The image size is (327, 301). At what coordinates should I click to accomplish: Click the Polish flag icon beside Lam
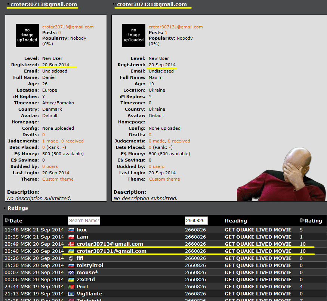pos(71,237)
